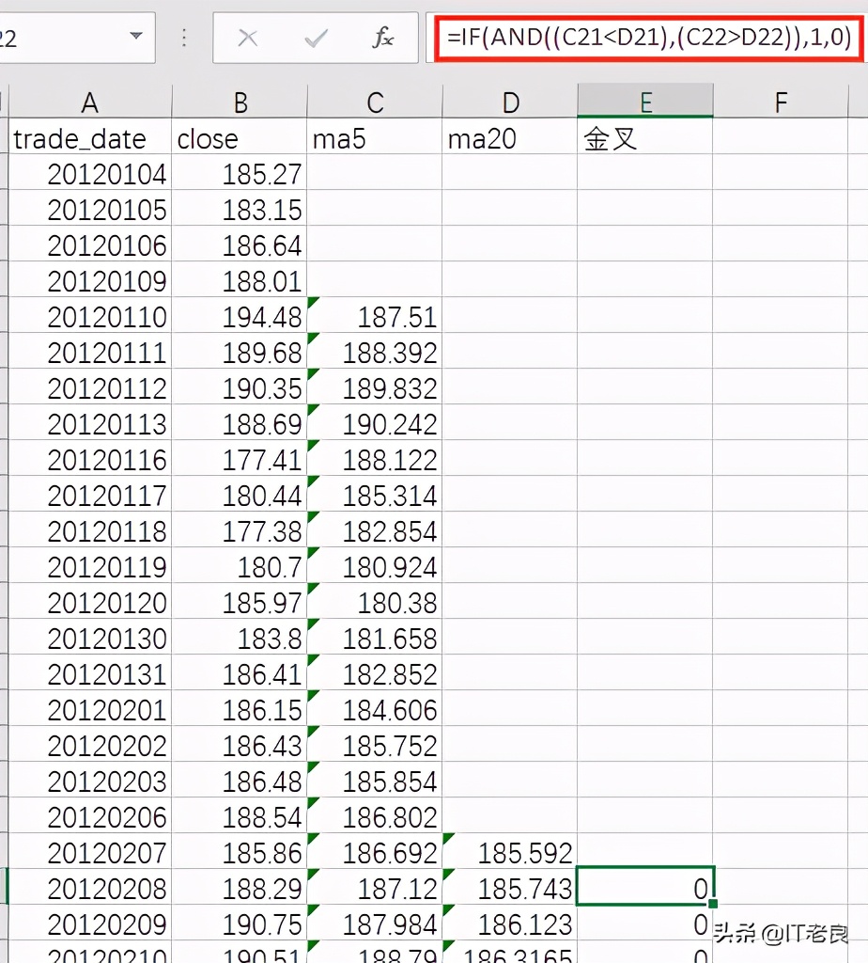Screen dimensions: 868x963
Task: Select column A header
Action: point(90,102)
